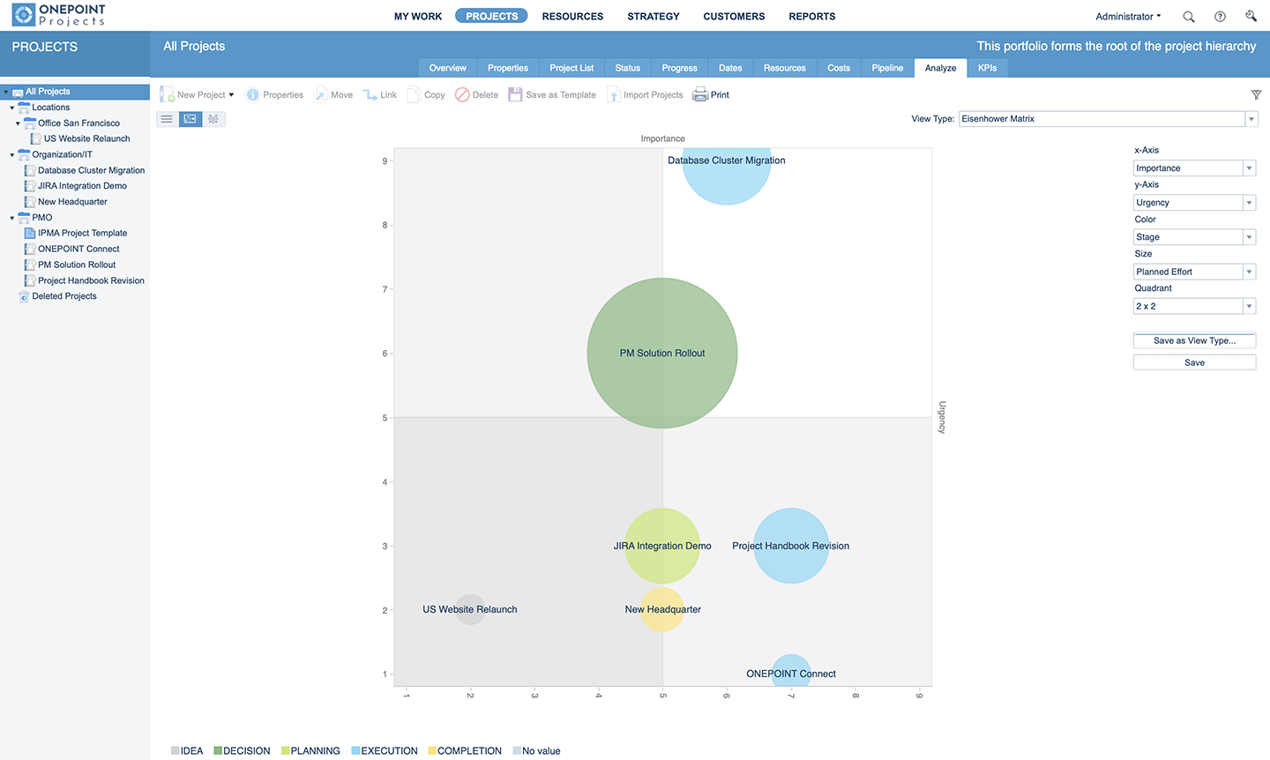Toggle the list view mode button

point(167,119)
